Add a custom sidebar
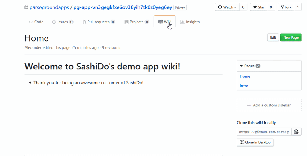307x156 pixels. 269,105
